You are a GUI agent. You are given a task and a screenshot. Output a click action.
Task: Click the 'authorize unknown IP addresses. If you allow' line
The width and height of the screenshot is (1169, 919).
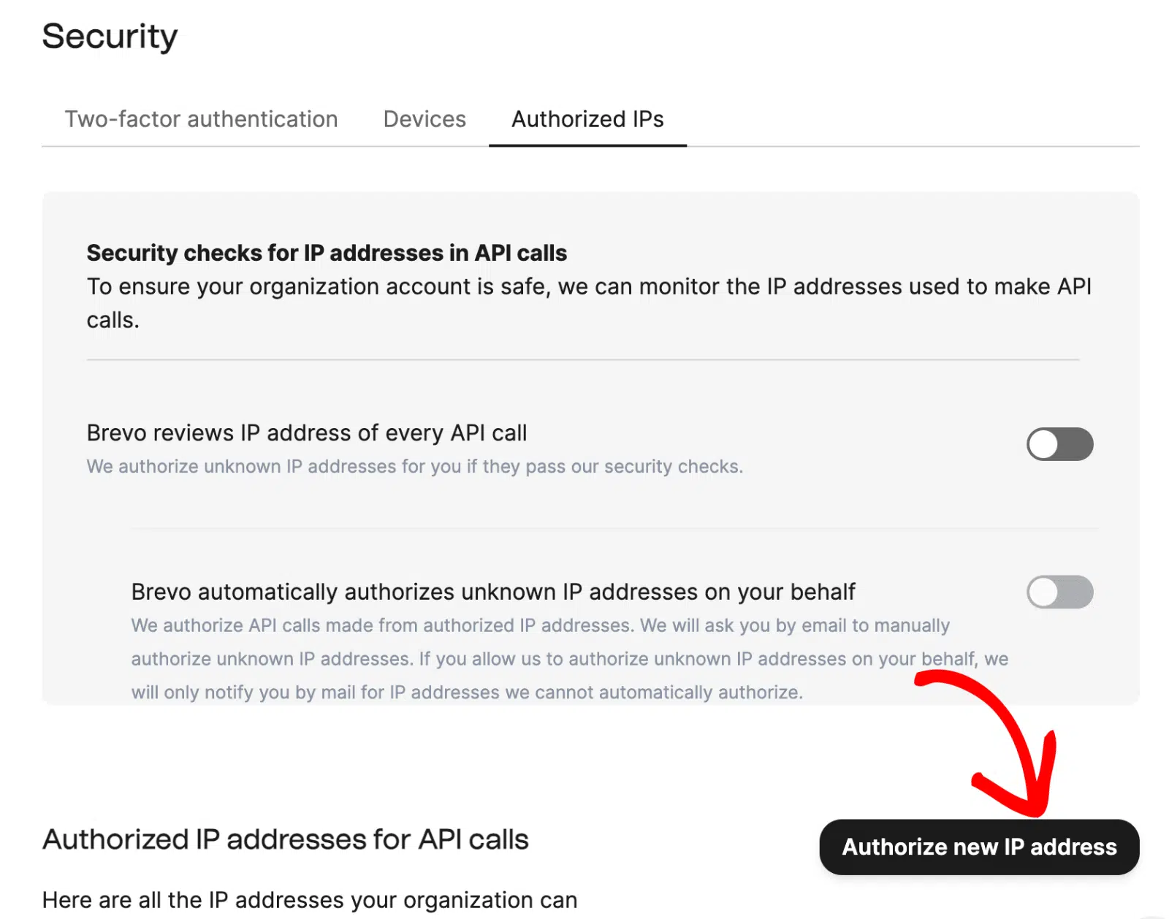[x=569, y=659]
